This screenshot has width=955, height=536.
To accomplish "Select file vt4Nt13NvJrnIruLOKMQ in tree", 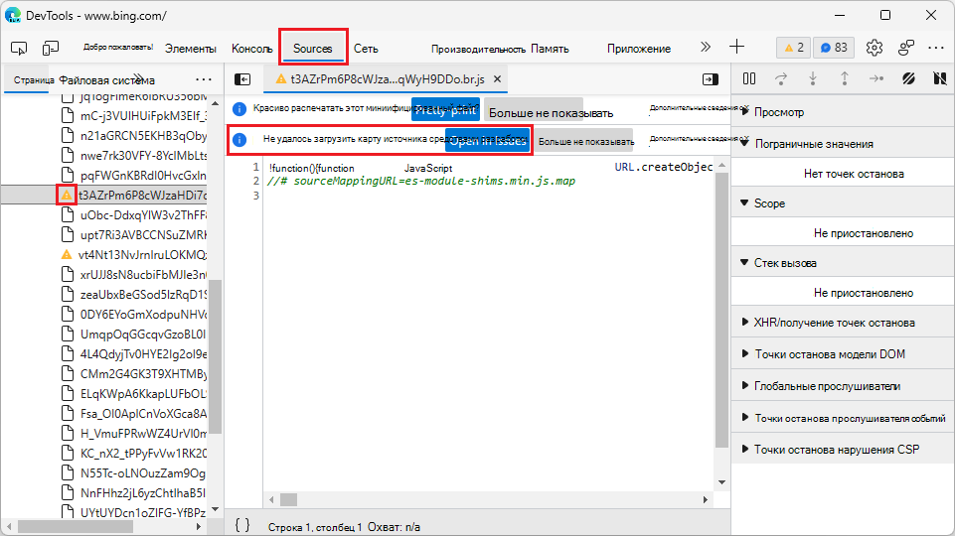I will (x=142, y=254).
